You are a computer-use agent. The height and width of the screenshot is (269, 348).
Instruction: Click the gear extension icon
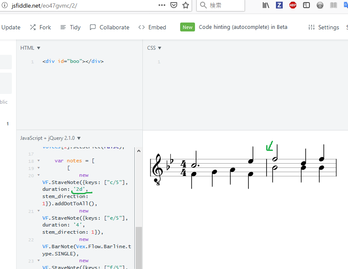pyautogui.click(x=320, y=5)
